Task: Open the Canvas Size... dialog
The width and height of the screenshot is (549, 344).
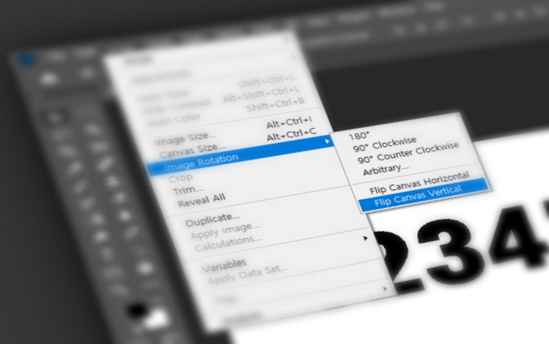Action: click(191, 147)
